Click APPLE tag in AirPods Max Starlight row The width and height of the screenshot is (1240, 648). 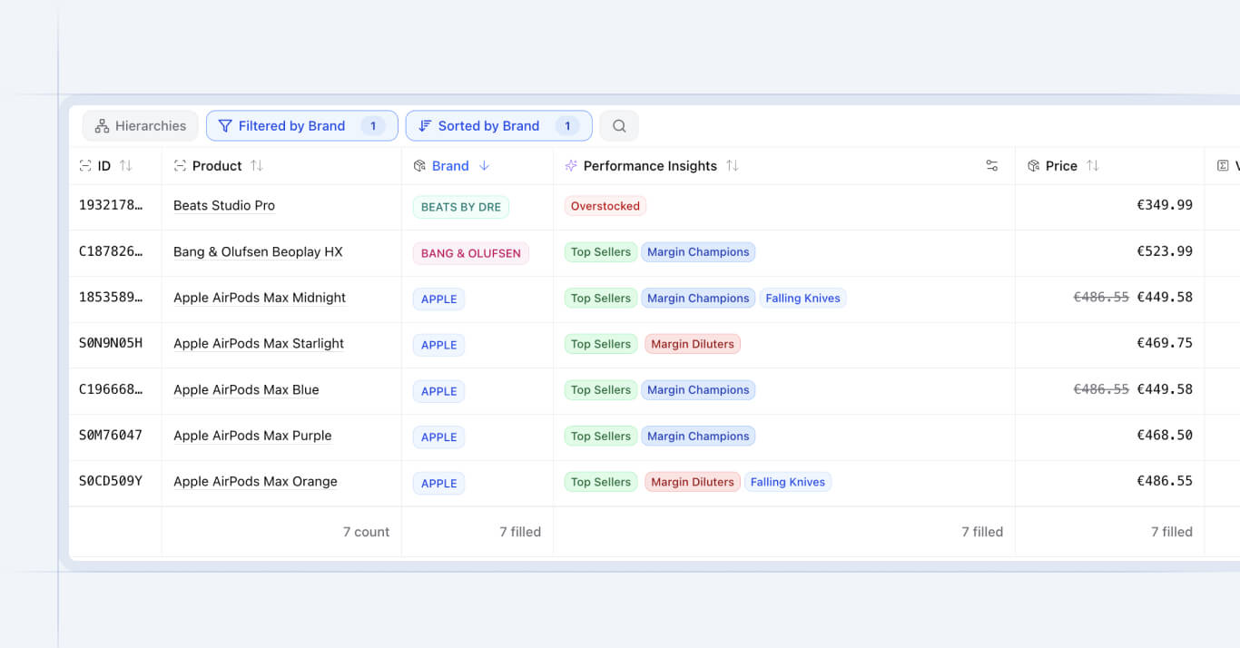click(x=438, y=345)
